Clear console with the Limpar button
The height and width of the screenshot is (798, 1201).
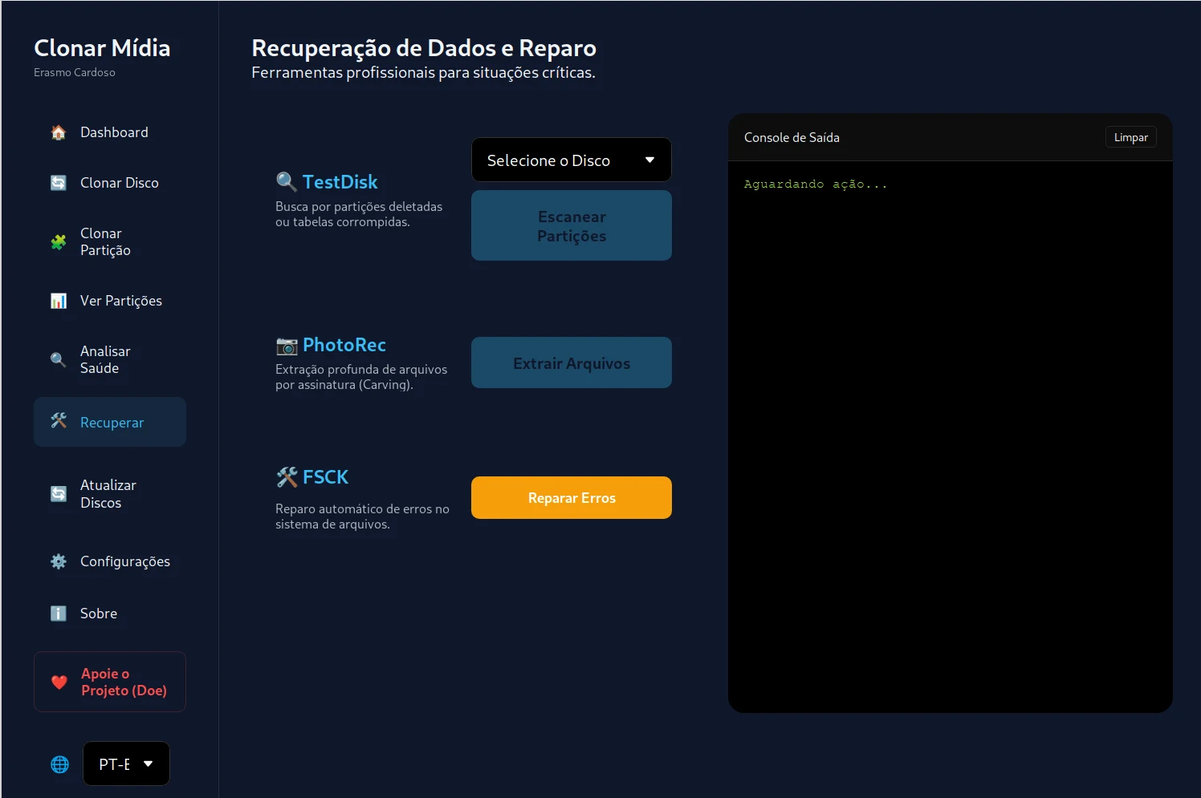coord(1130,137)
